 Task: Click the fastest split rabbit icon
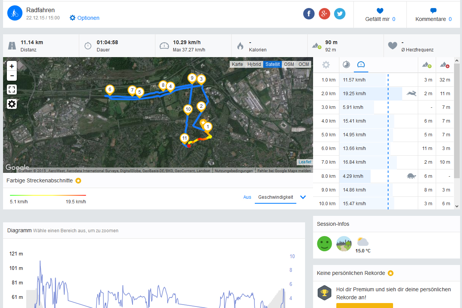pos(411,93)
